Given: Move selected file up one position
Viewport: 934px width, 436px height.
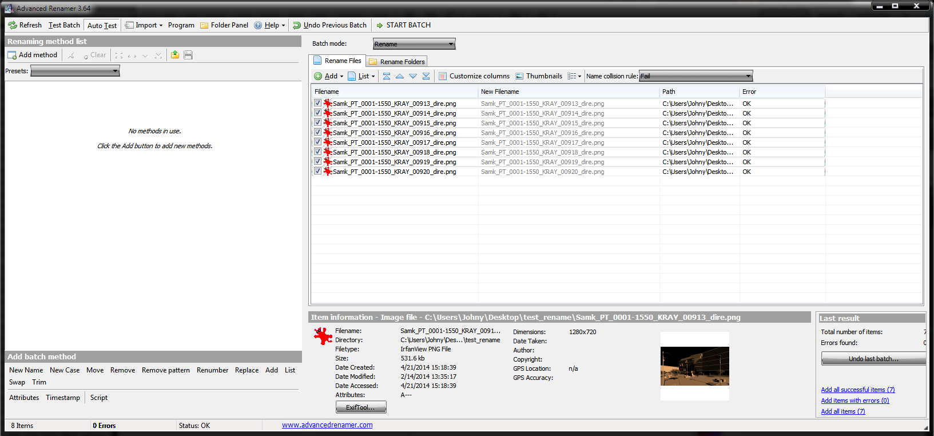Looking at the screenshot, I should click(x=400, y=76).
